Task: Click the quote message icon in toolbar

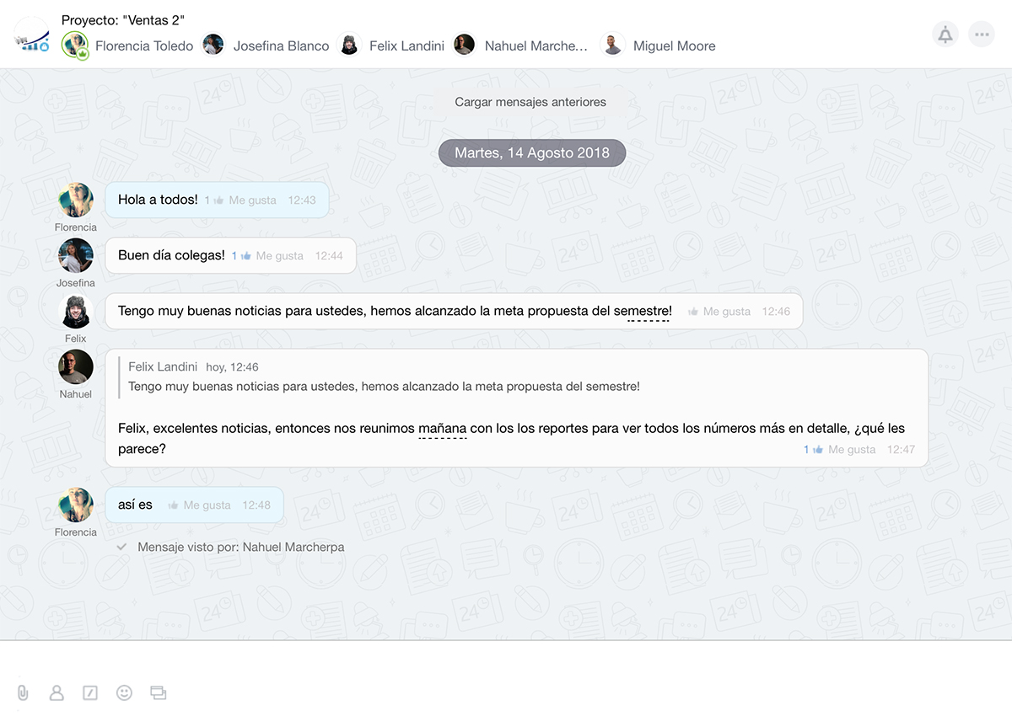Action: click(x=158, y=692)
